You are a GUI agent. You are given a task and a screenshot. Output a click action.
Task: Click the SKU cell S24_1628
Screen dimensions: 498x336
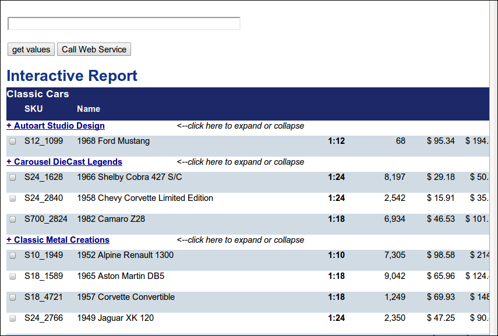44,177
